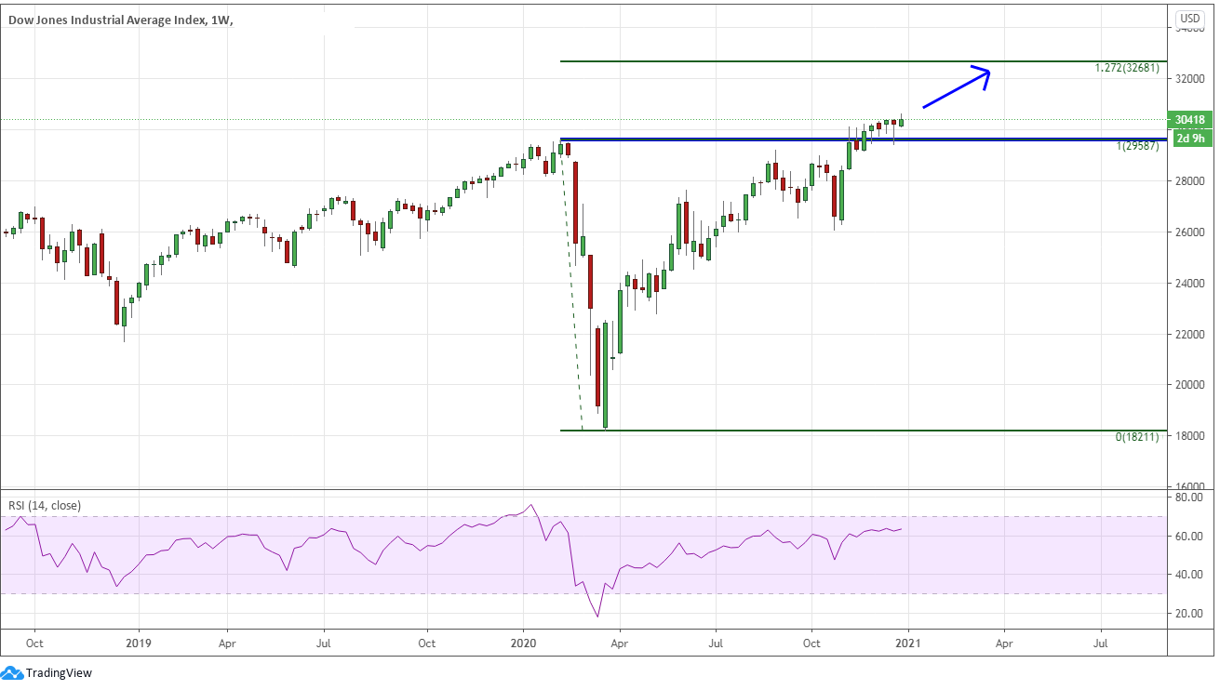Screen dimensions: 1220x690
Task: Click the green 30418 current price tag
Action: (x=1190, y=120)
